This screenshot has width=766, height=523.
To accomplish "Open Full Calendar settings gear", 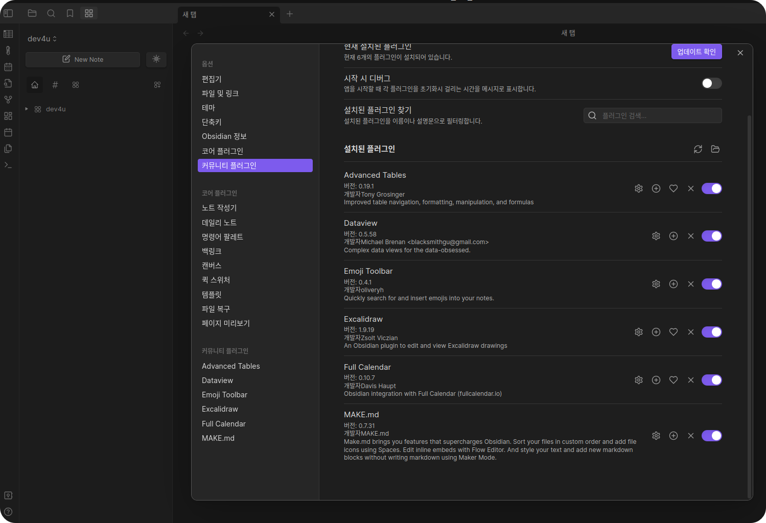I will coord(639,380).
